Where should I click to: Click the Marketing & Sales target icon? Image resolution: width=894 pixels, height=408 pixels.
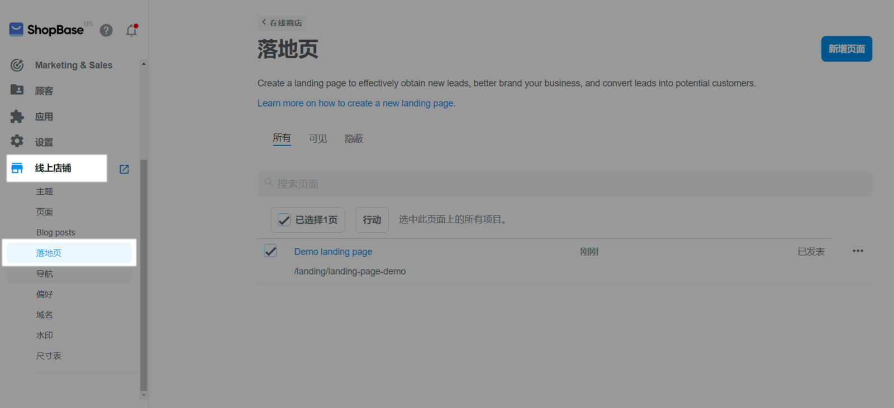click(x=17, y=65)
